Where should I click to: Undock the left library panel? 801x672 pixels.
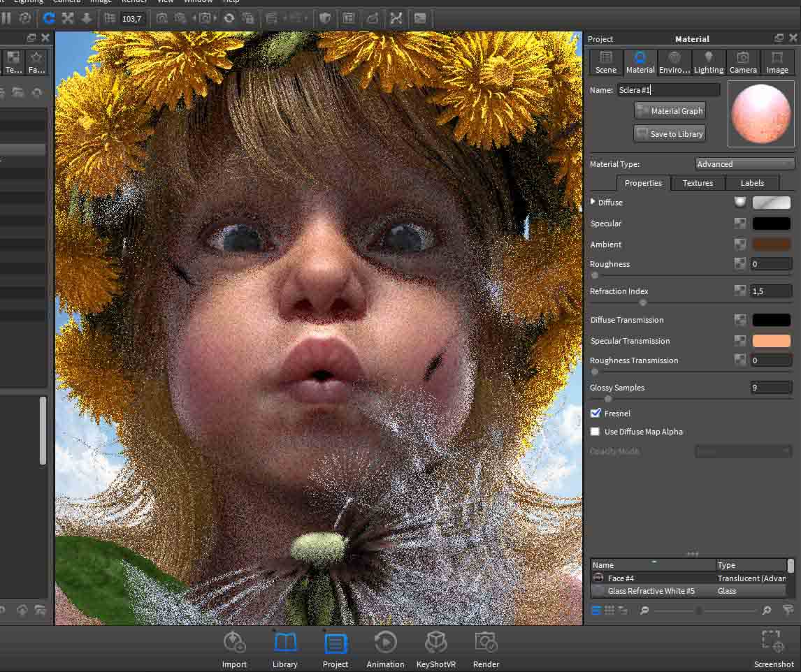coord(31,38)
